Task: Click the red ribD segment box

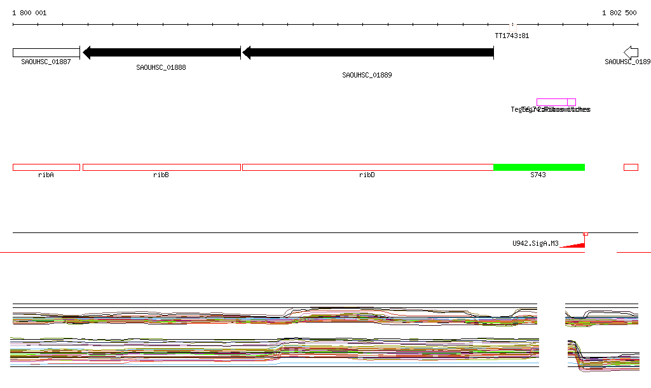Action: [367, 167]
